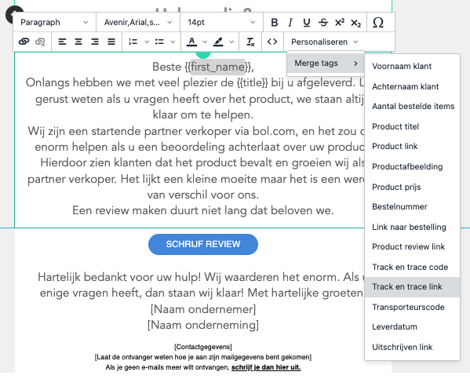Screen dimensions: 470x379
Task: Click the 'Een review maken duurt' line
Action: pos(203,210)
